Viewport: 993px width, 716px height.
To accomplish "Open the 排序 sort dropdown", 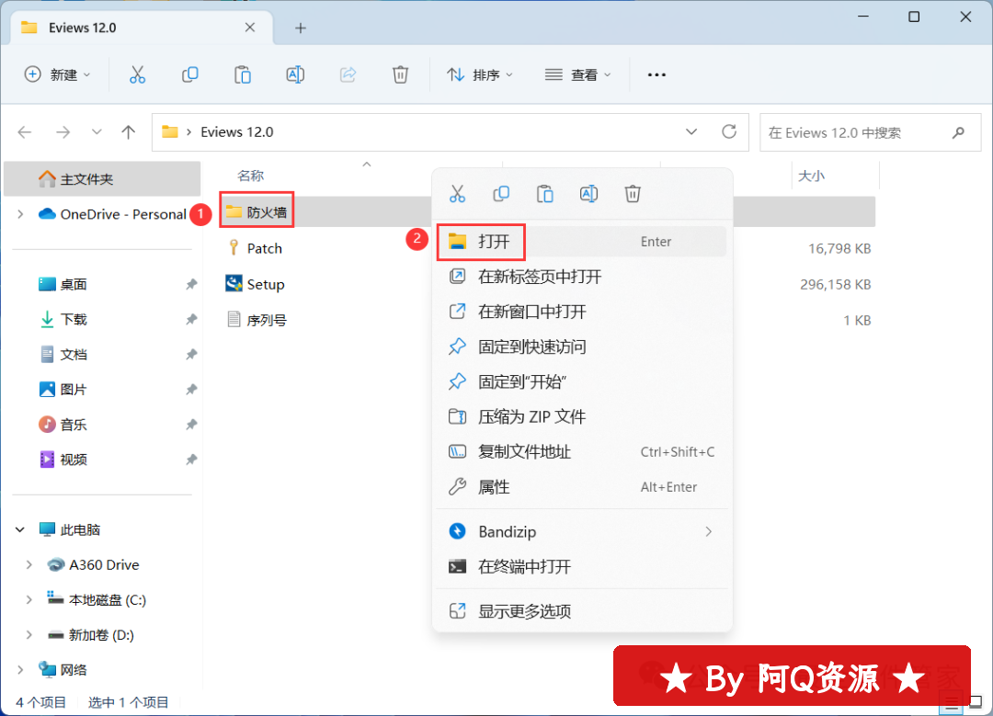I will click(480, 75).
